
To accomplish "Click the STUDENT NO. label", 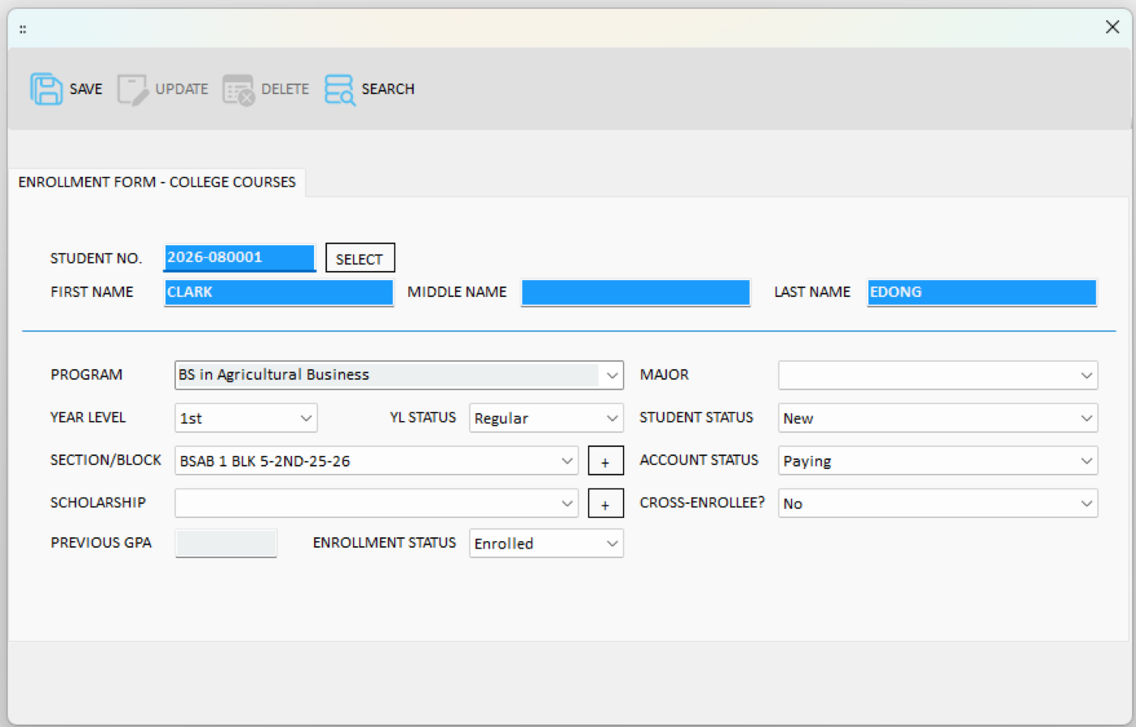I will (96, 258).
